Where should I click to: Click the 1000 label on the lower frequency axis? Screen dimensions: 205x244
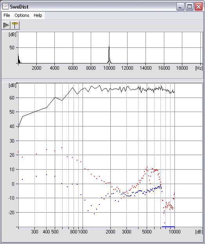coord(83,231)
